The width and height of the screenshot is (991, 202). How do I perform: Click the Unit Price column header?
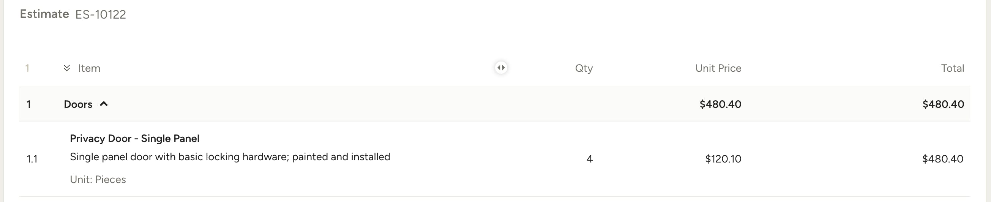(718, 68)
